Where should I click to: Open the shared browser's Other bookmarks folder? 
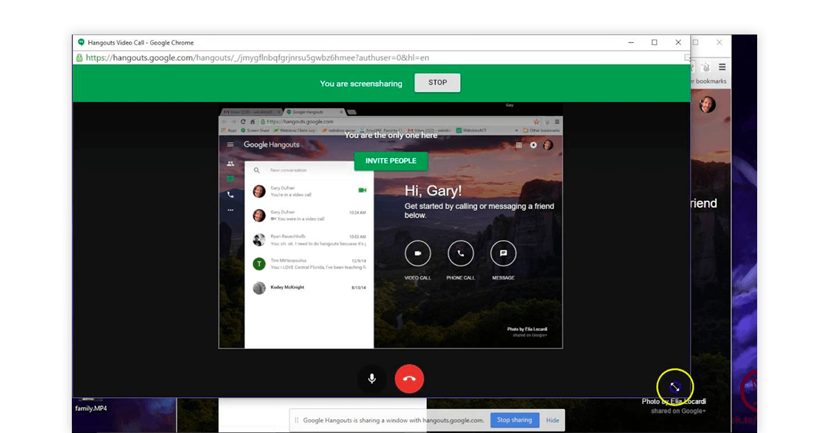(x=541, y=130)
